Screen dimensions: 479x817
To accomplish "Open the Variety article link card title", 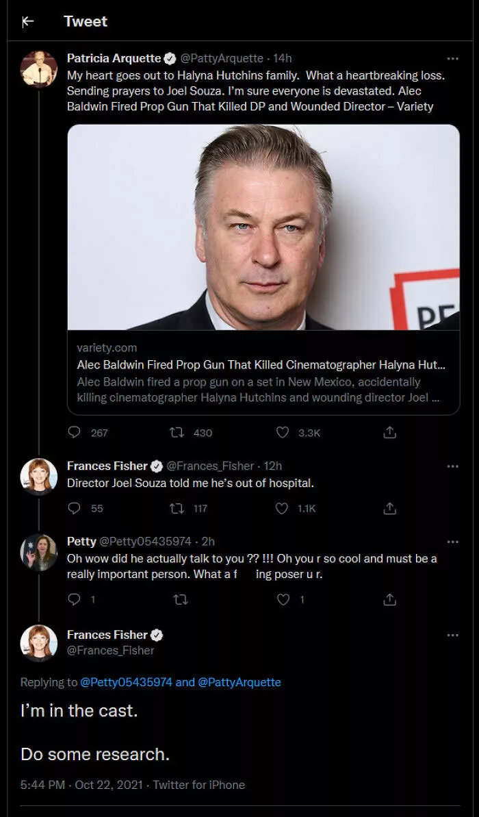I will 261,364.
